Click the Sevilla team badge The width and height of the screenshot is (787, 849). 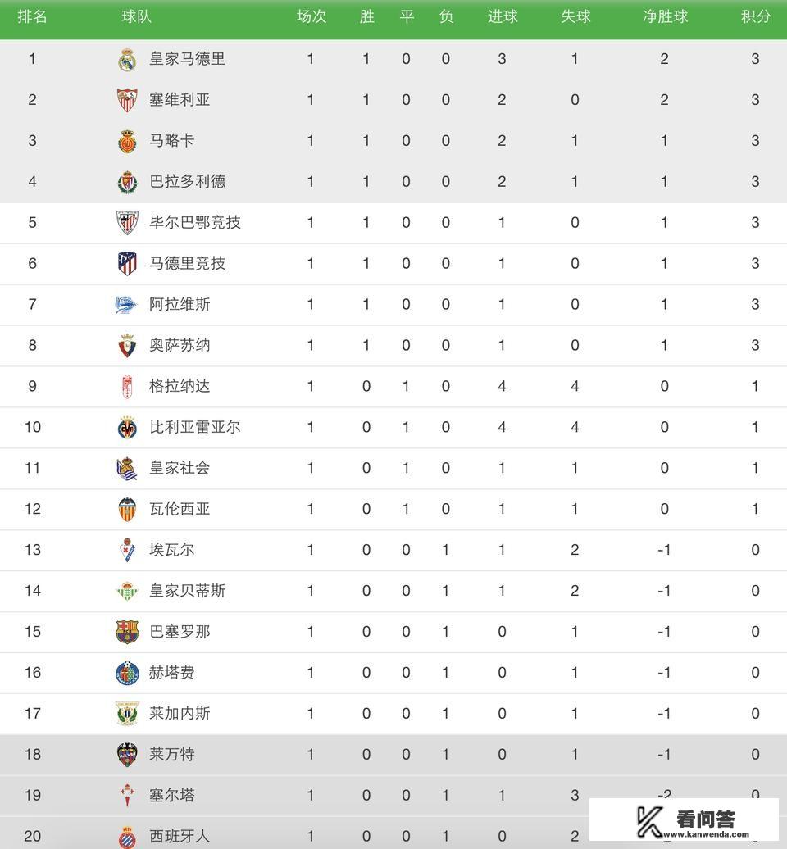tap(127, 100)
